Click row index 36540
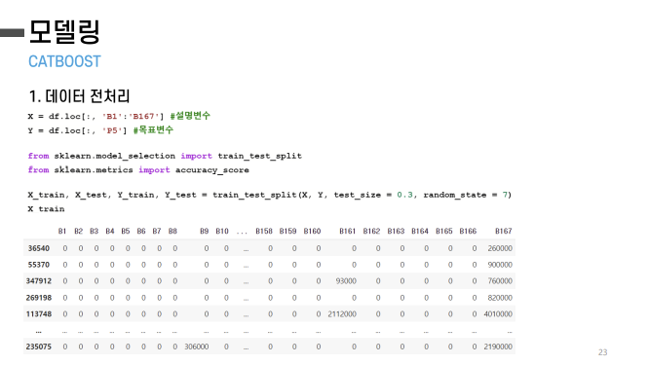 coord(39,248)
